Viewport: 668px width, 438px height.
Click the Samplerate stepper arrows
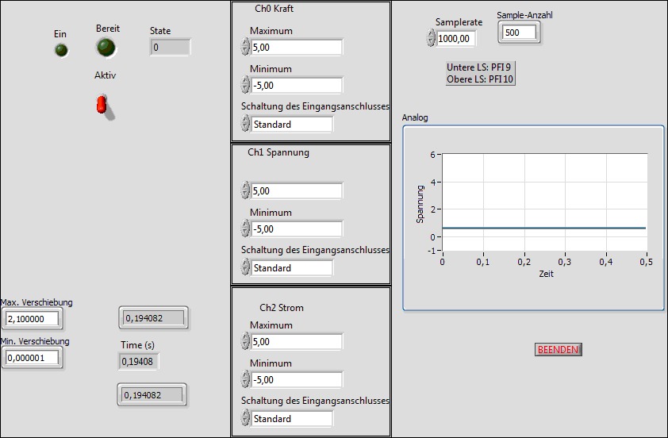(431, 37)
